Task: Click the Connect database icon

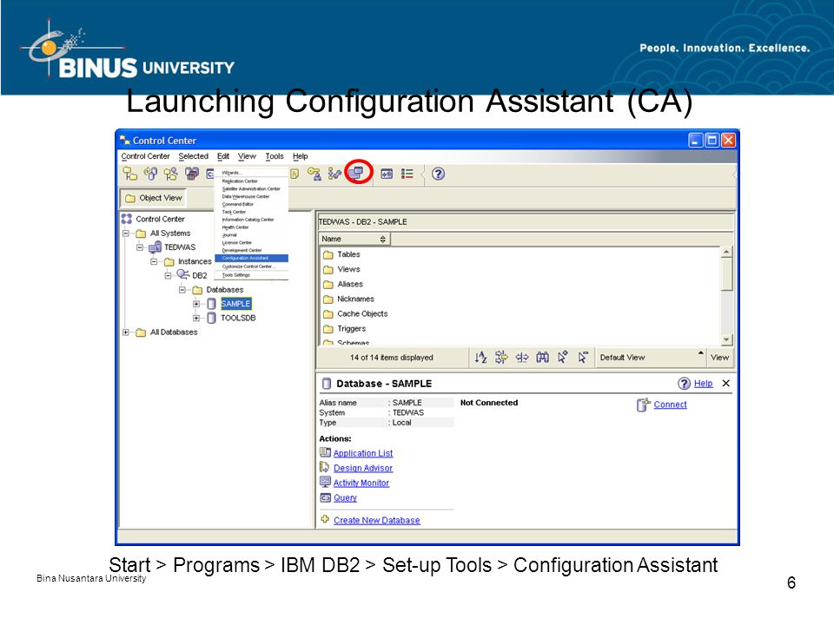Action: (x=643, y=405)
